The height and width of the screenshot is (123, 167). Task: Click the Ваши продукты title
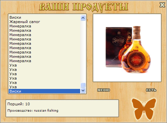click(x=83, y=7)
